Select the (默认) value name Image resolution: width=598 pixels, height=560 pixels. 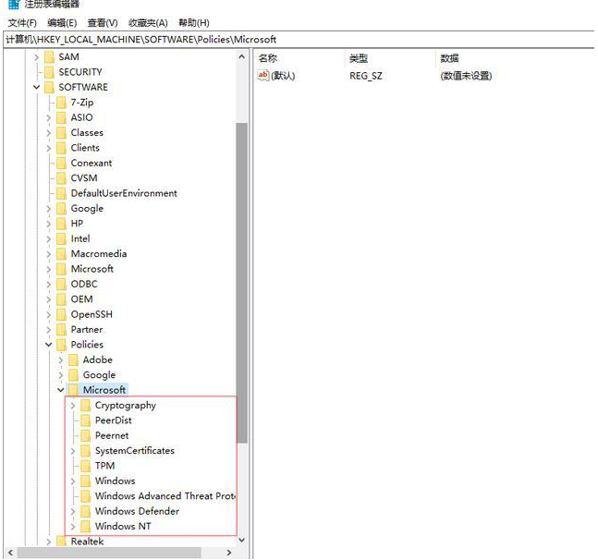tap(283, 76)
